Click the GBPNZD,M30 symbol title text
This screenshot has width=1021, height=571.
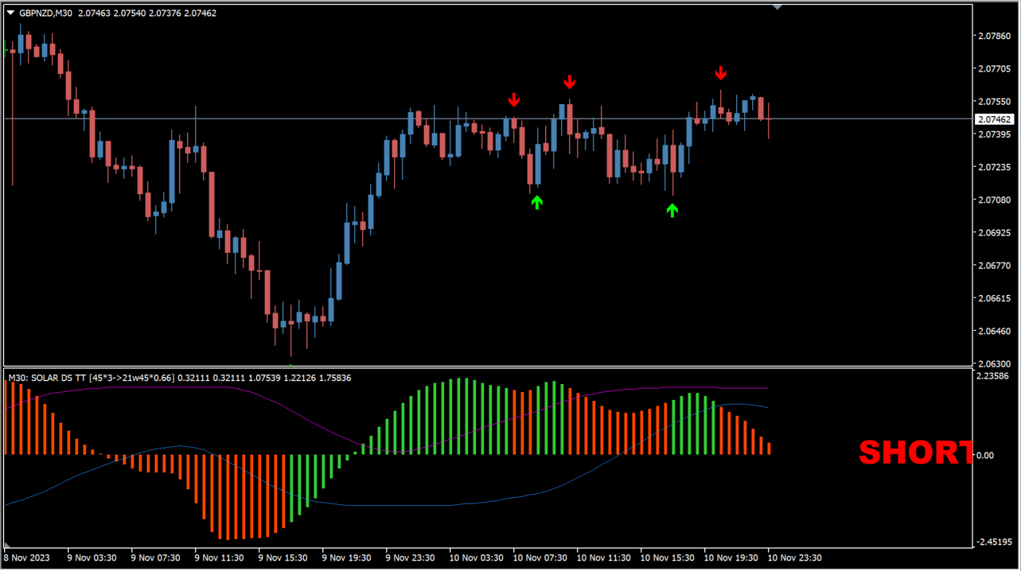(x=46, y=14)
